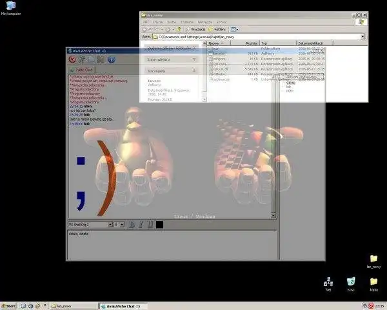Go up one folder level in Explorer
Image resolution: width=387 pixels, height=310 pixels.
pos(179,30)
